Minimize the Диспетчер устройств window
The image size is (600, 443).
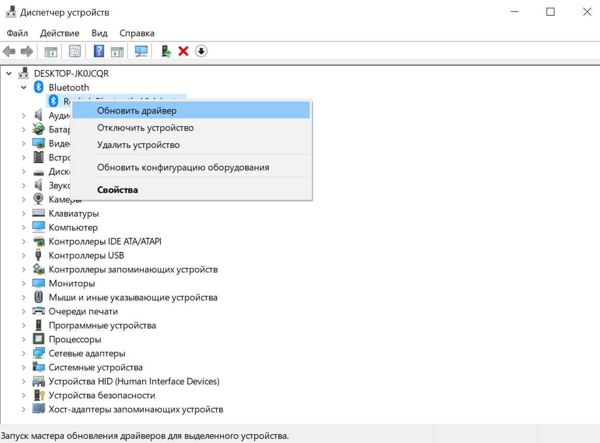514,12
